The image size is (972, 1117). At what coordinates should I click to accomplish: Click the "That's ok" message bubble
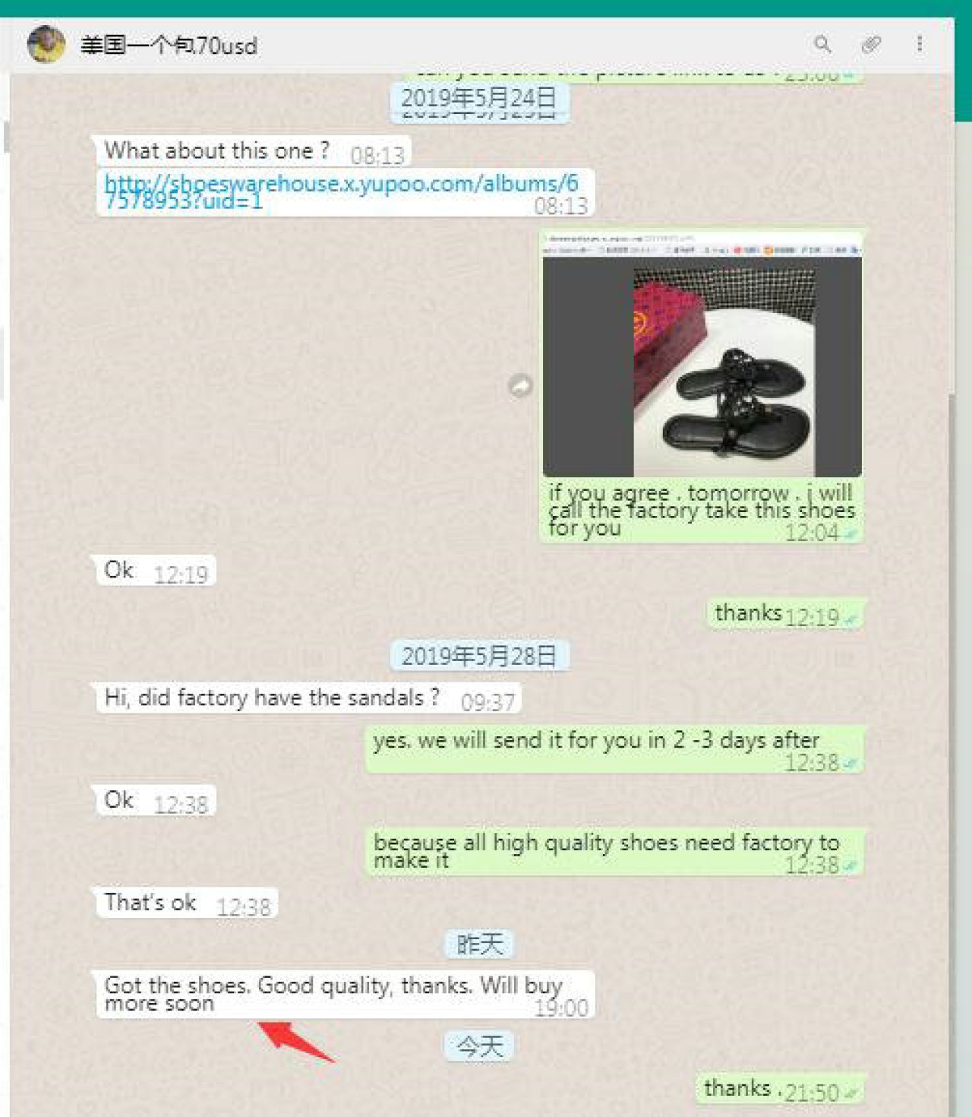click(186, 903)
